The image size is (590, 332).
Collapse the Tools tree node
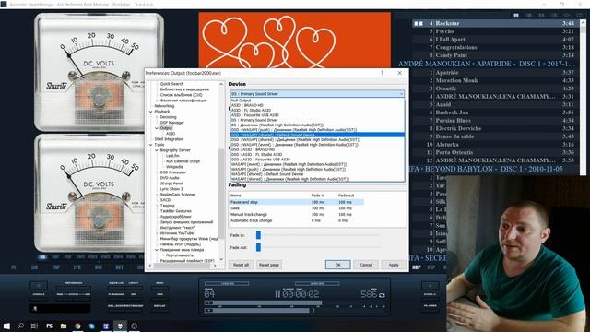tap(151, 145)
